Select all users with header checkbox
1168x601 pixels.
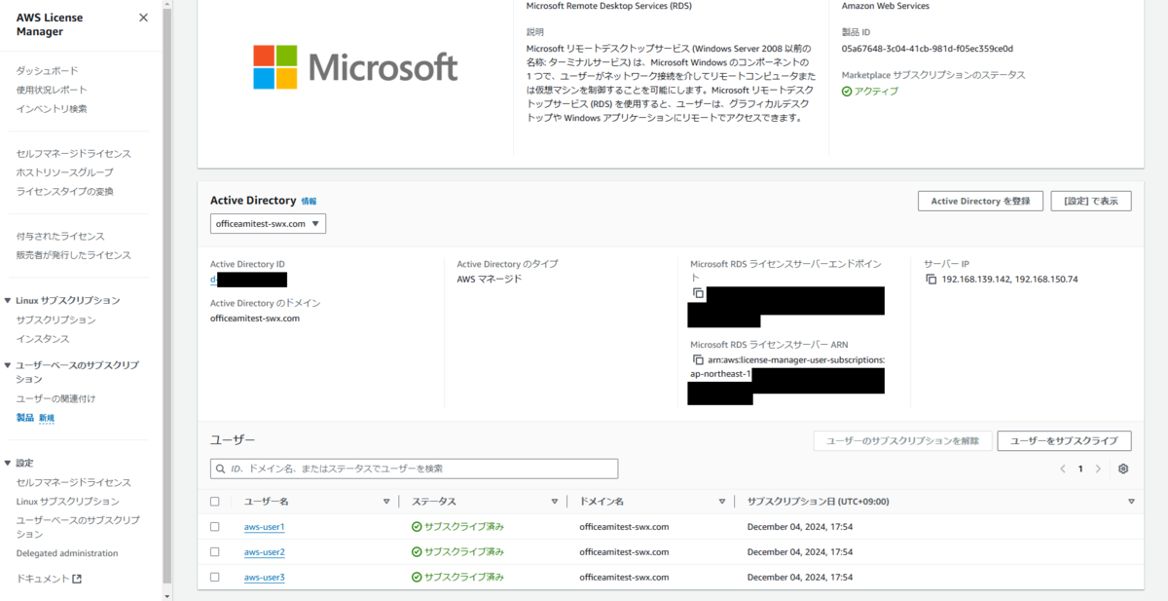click(215, 502)
